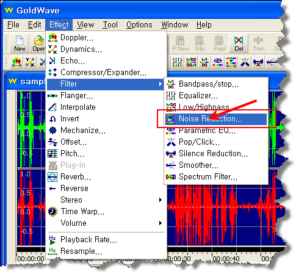The image size is (296, 274).
Task: Apply Invert effect
Action: coord(107,118)
